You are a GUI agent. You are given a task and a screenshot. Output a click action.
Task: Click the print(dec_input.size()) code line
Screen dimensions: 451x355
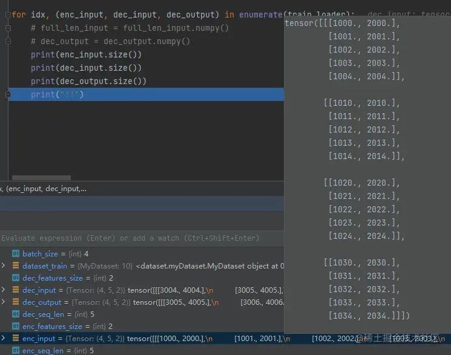tap(87, 68)
